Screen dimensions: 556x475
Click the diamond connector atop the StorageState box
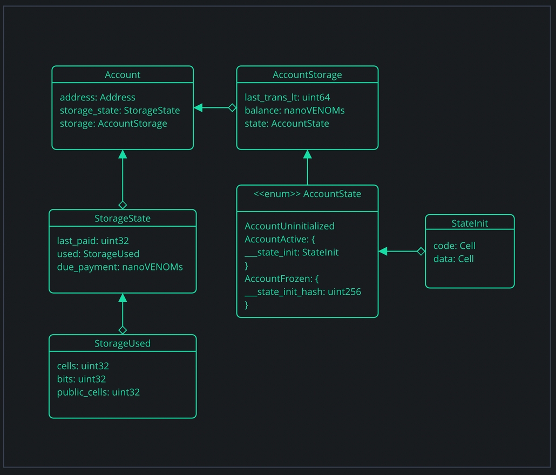(x=123, y=205)
